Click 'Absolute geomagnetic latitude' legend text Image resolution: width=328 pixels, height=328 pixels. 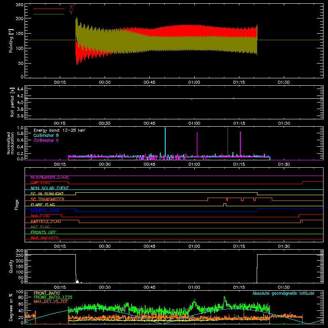click(x=283, y=293)
